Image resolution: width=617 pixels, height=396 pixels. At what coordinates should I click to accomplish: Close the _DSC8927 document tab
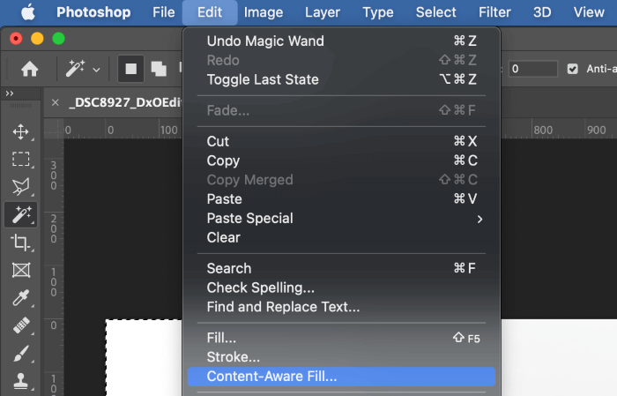point(56,102)
